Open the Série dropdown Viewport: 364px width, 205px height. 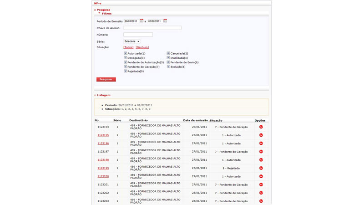pyautogui.click(x=132, y=41)
